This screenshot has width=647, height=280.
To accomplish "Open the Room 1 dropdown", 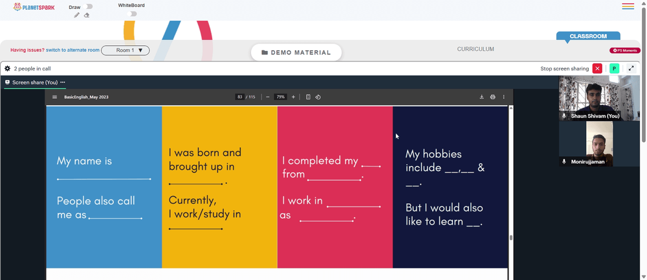I will pos(126,50).
